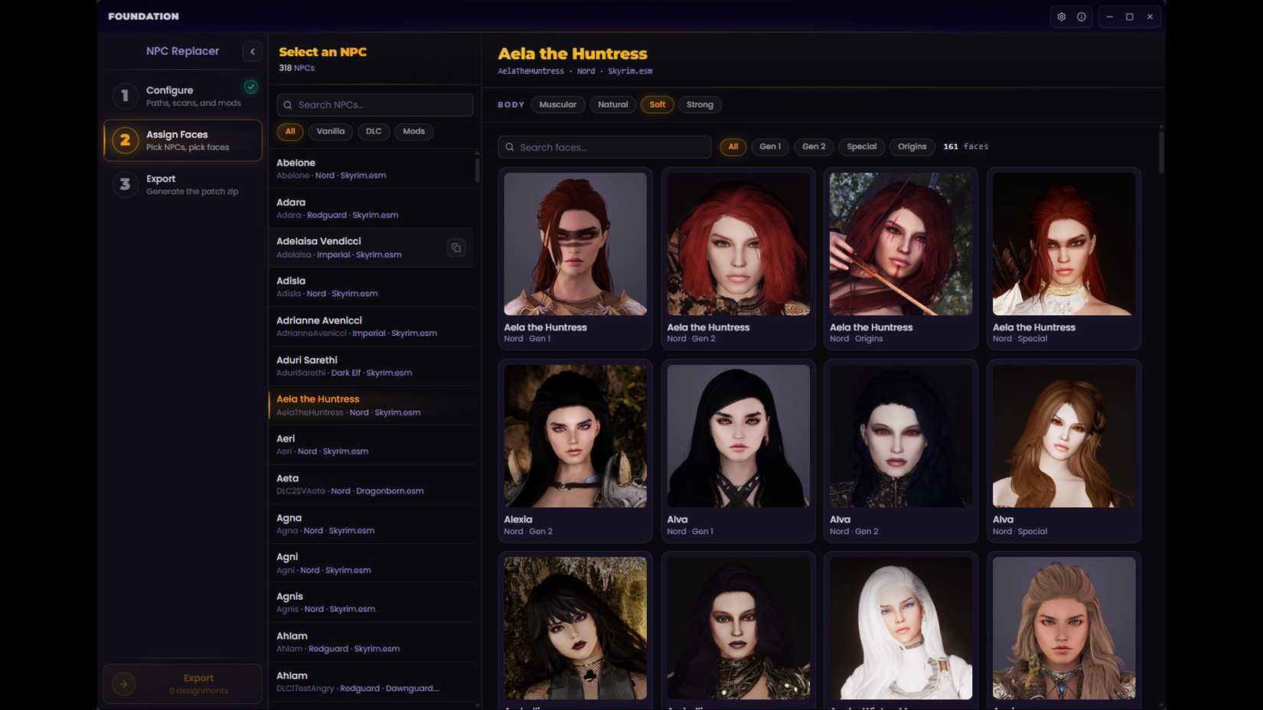The image size is (1263, 710).
Task: Filter faces by Gen 1
Action: coord(770,147)
